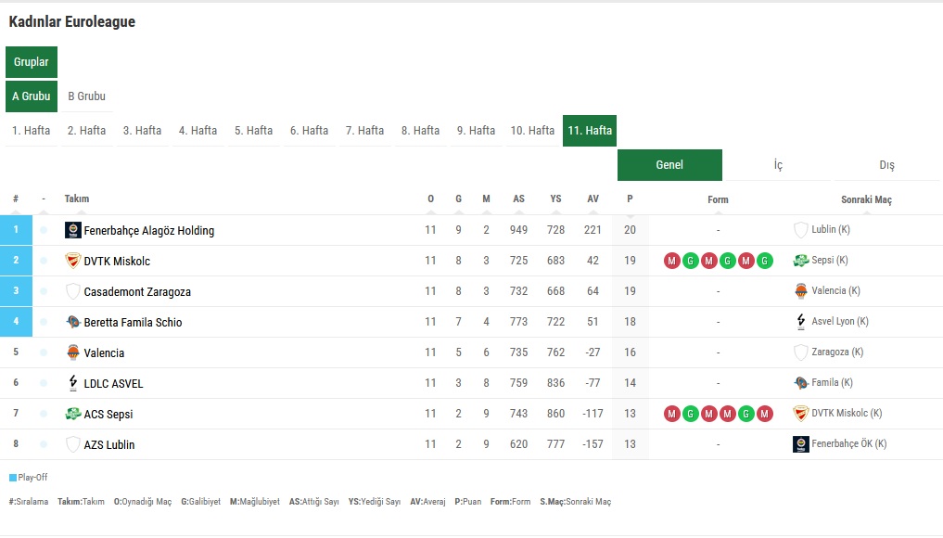Click the Gruplar button
The width and height of the screenshot is (943, 538).
tap(32, 62)
